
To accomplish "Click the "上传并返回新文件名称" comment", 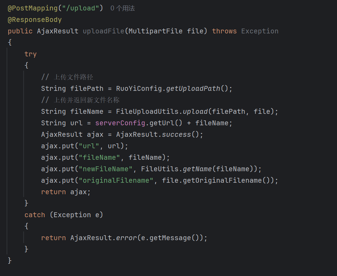I will (87, 100).
